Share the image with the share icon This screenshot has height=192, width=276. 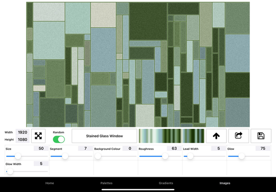pos(238,136)
